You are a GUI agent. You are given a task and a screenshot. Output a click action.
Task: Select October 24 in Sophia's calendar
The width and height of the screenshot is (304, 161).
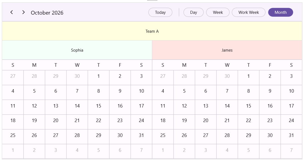click(141, 122)
